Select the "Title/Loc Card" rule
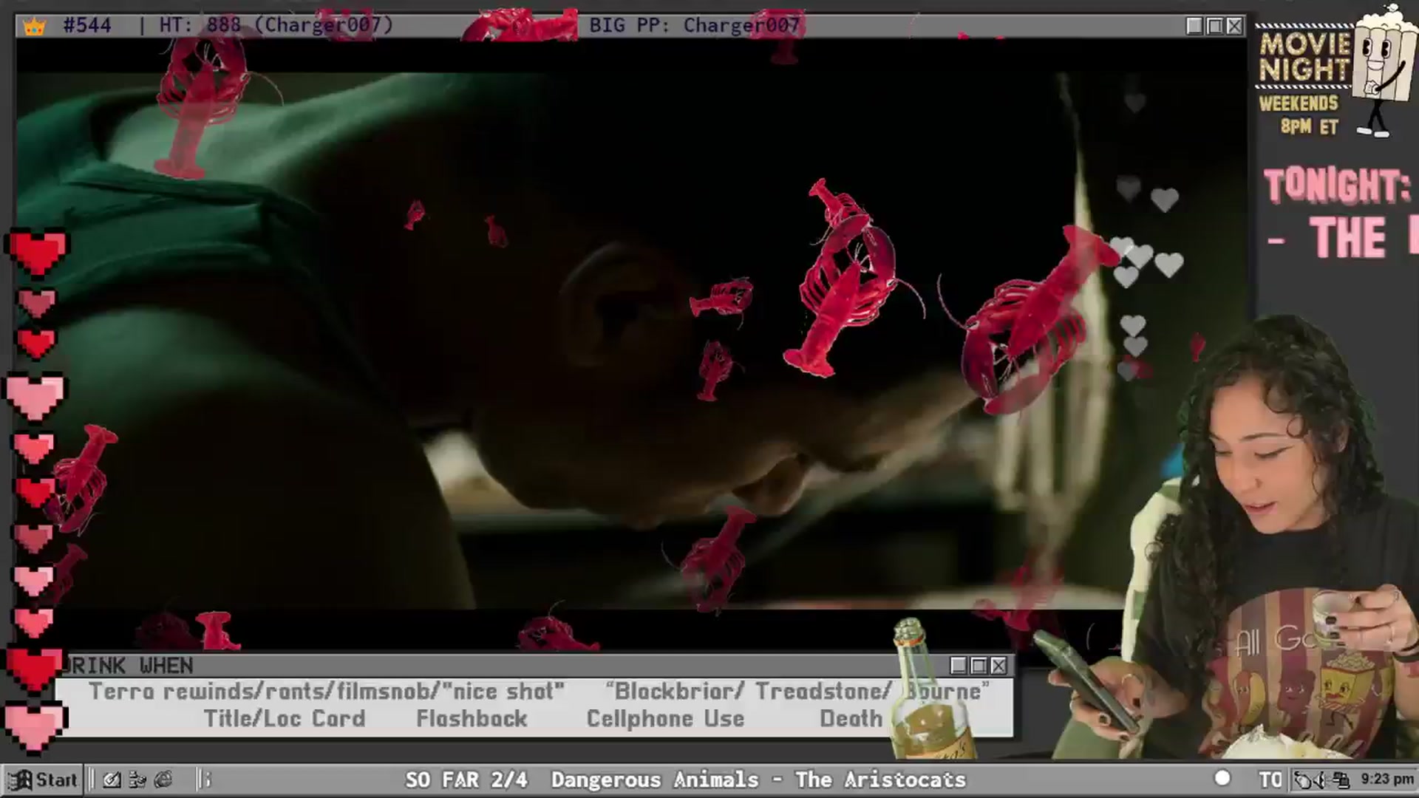 285,718
